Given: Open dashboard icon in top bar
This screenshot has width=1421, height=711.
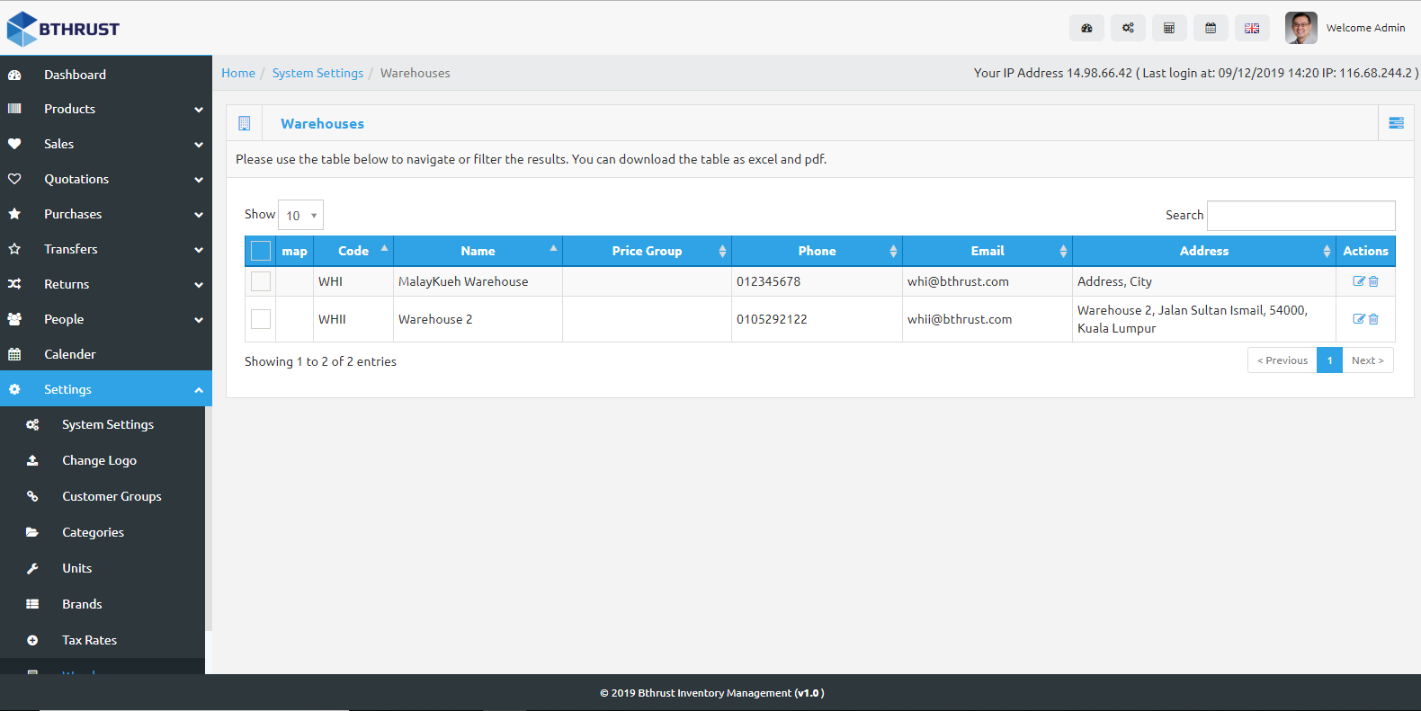Looking at the screenshot, I should tap(1086, 28).
